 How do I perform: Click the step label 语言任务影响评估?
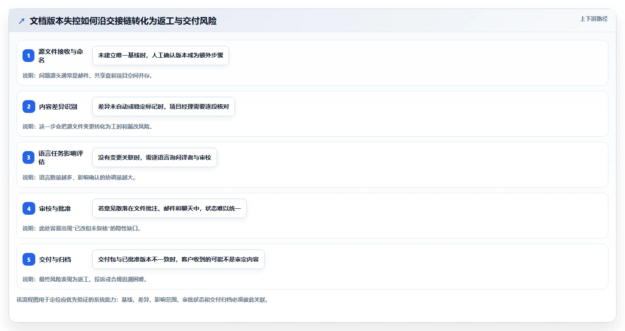pyautogui.click(x=61, y=157)
